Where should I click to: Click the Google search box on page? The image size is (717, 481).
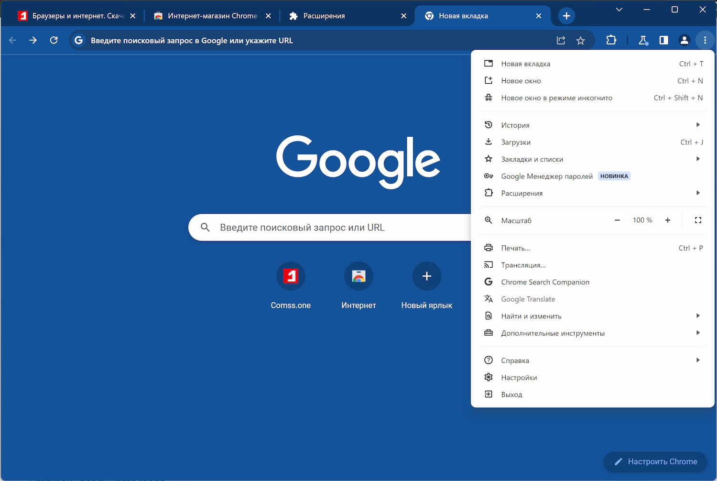click(330, 228)
